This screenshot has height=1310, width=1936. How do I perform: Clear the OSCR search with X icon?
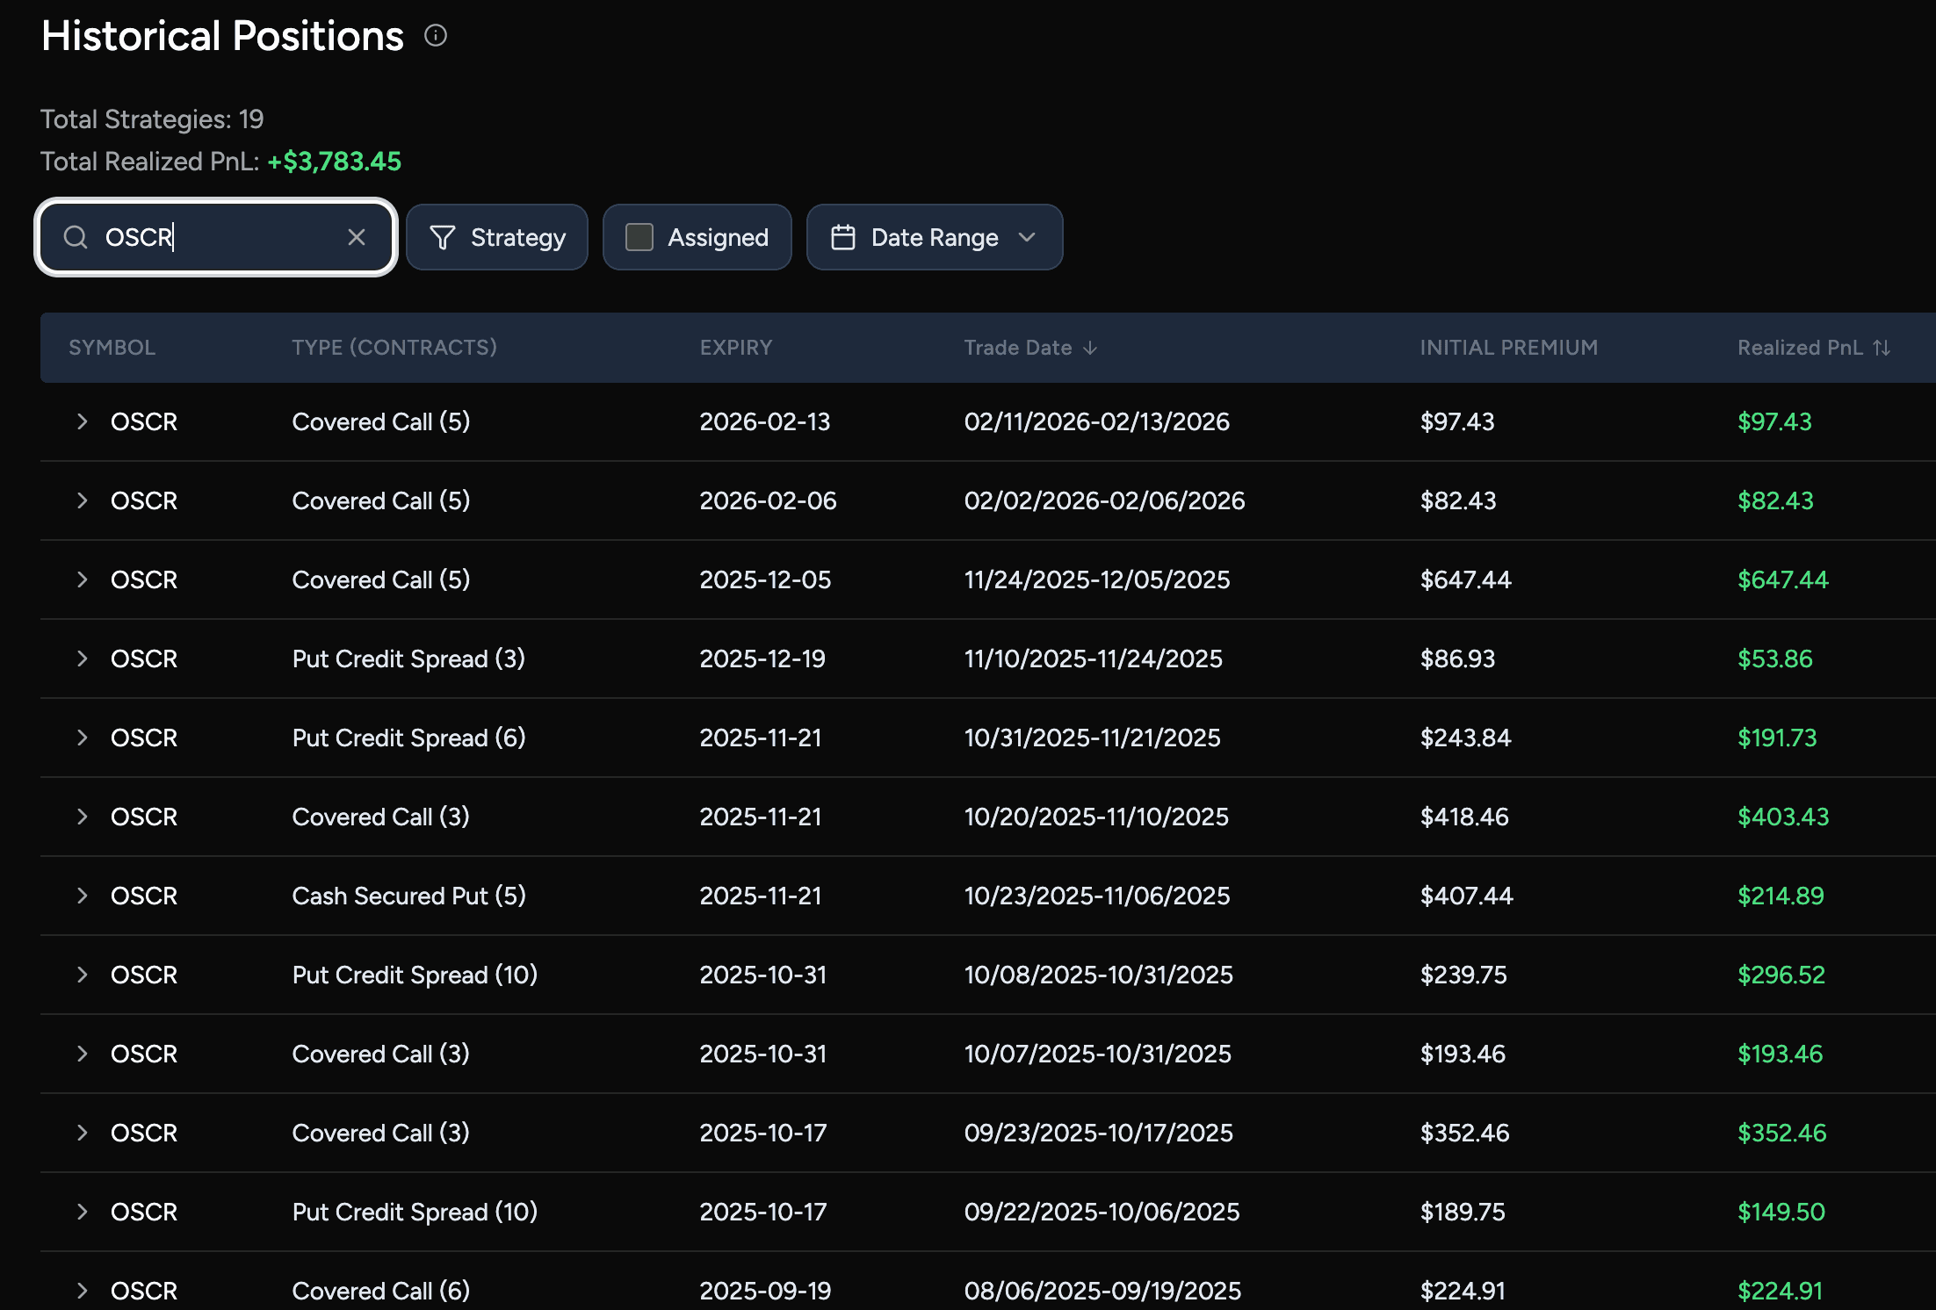(x=356, y=237)
